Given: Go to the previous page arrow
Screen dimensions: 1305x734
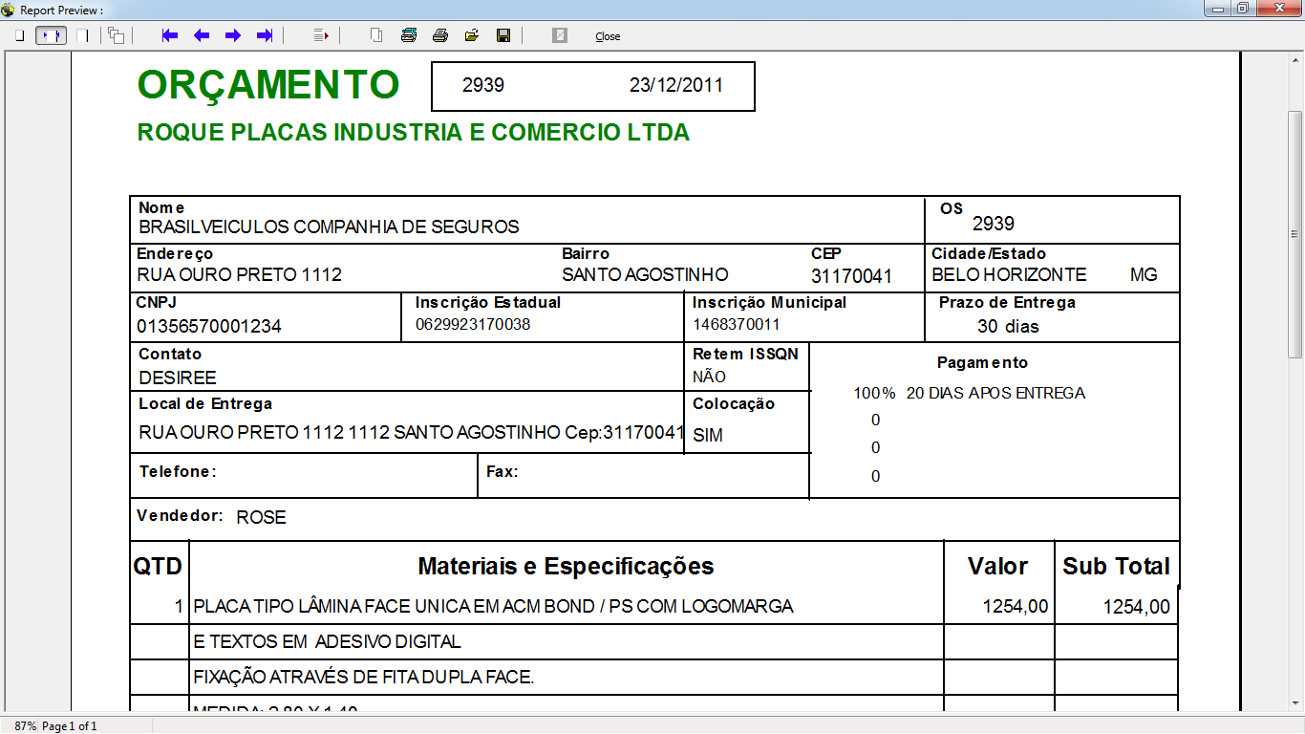Looking at the screenshot, I should point(202,35).
